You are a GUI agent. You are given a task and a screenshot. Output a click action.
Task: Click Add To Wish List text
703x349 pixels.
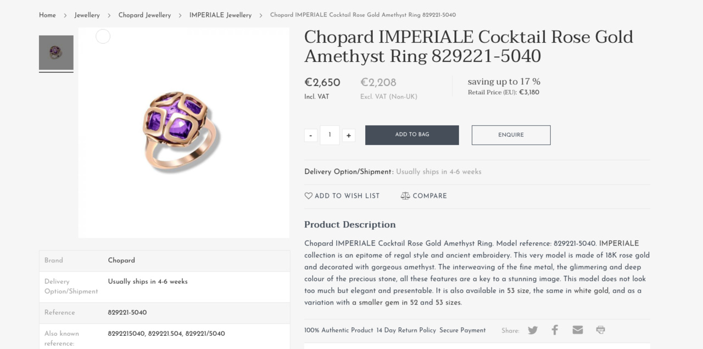tap(347, 196)
